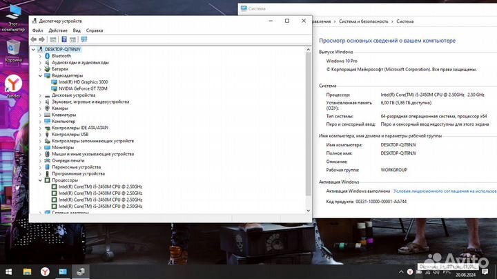Click the Переносные устройства icon

[47, 167]
